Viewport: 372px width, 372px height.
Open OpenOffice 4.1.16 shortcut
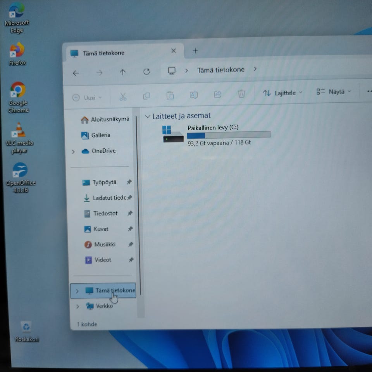(21, 178)
